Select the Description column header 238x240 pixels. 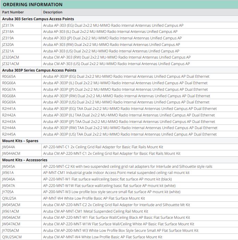[x=53, y=12]
